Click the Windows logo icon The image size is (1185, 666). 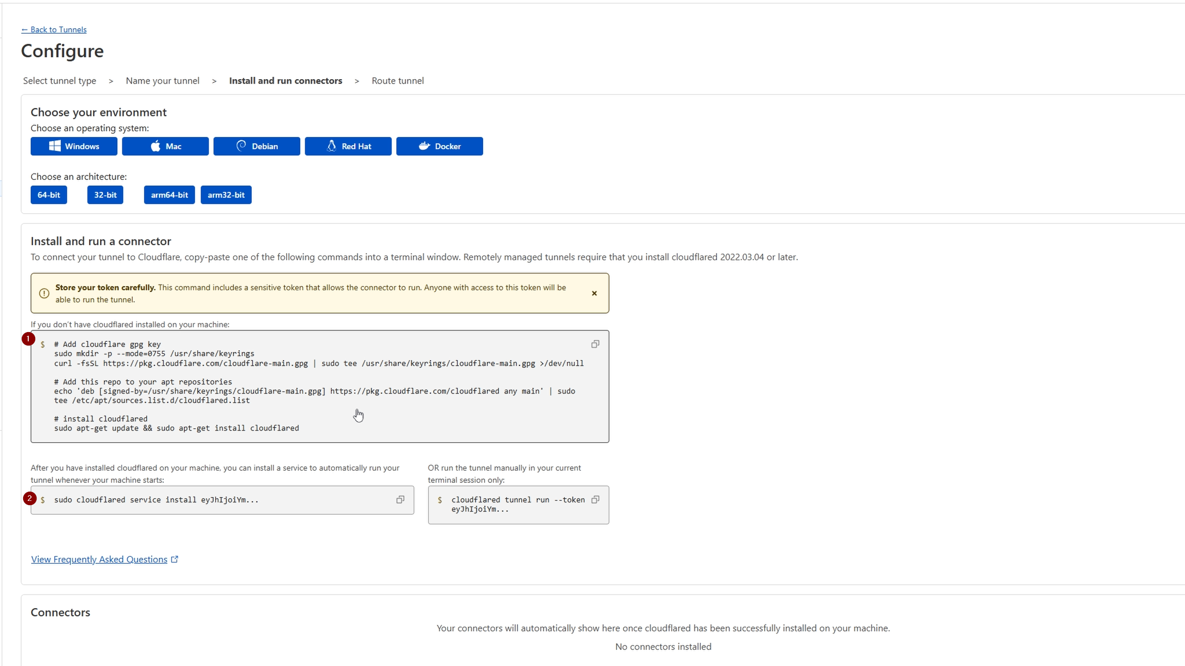point(55,146)
